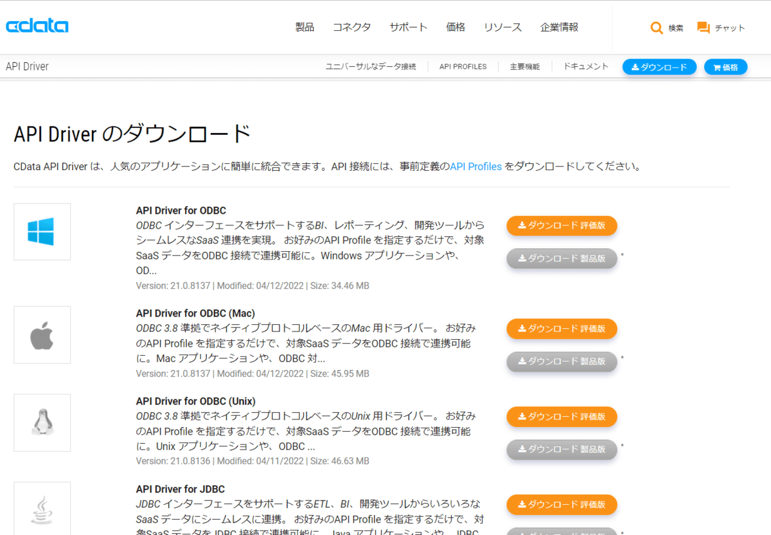The image size is (771, 535).
Task: Click the API Driver for JDBC title
Action: click(181, 489)
